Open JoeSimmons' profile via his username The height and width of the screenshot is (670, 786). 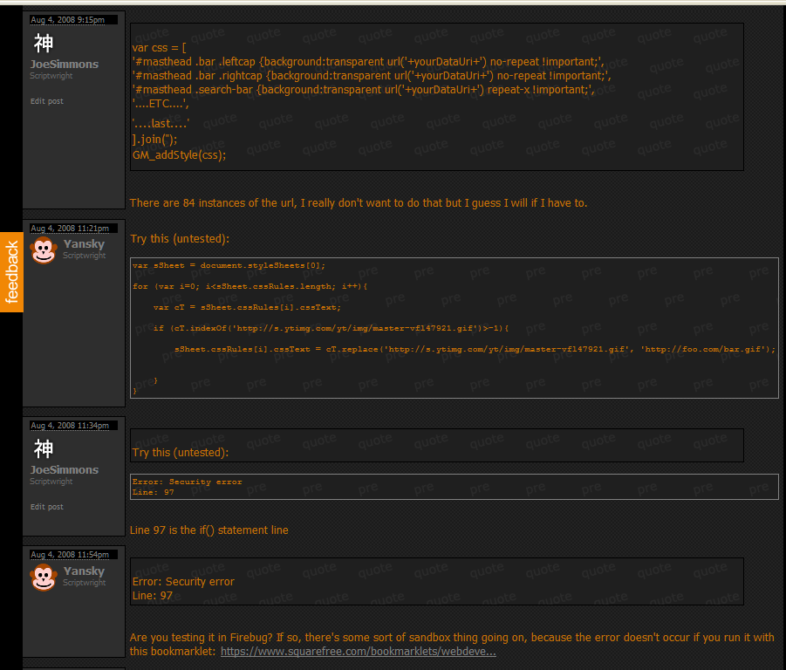[x=64, y=64]
